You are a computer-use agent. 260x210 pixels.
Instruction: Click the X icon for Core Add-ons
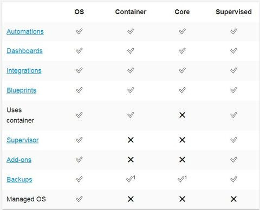(182, 160)
